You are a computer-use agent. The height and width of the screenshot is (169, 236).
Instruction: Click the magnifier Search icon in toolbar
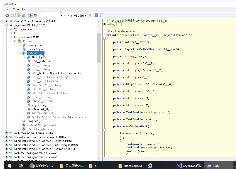101,15
